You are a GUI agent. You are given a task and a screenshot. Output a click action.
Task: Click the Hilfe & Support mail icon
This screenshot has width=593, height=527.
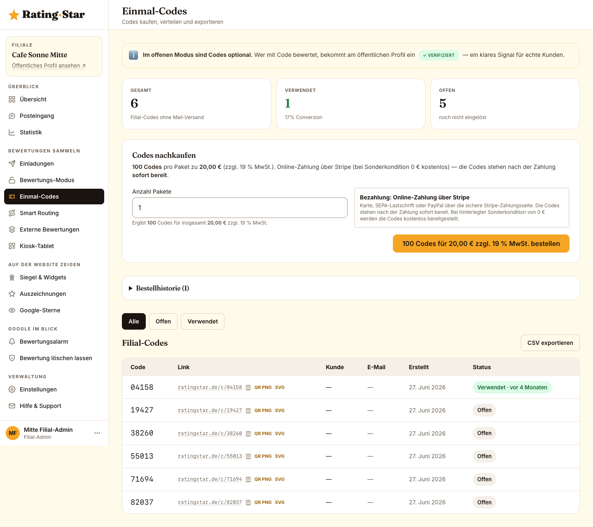tap(12, 406)
